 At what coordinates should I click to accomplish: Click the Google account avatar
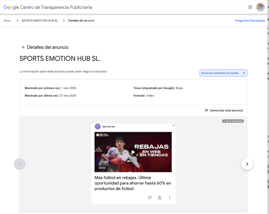(260, 7)
